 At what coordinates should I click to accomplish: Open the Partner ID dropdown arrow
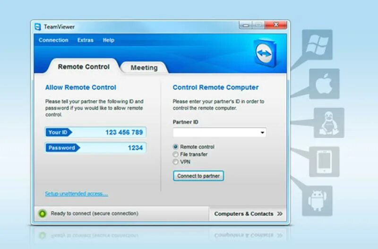pyautogui.click(x=262, y=133)
